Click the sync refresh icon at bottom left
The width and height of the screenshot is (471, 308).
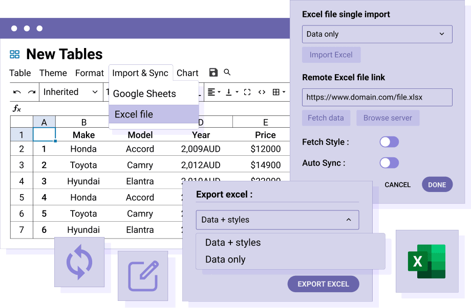(x=80, y=263)
